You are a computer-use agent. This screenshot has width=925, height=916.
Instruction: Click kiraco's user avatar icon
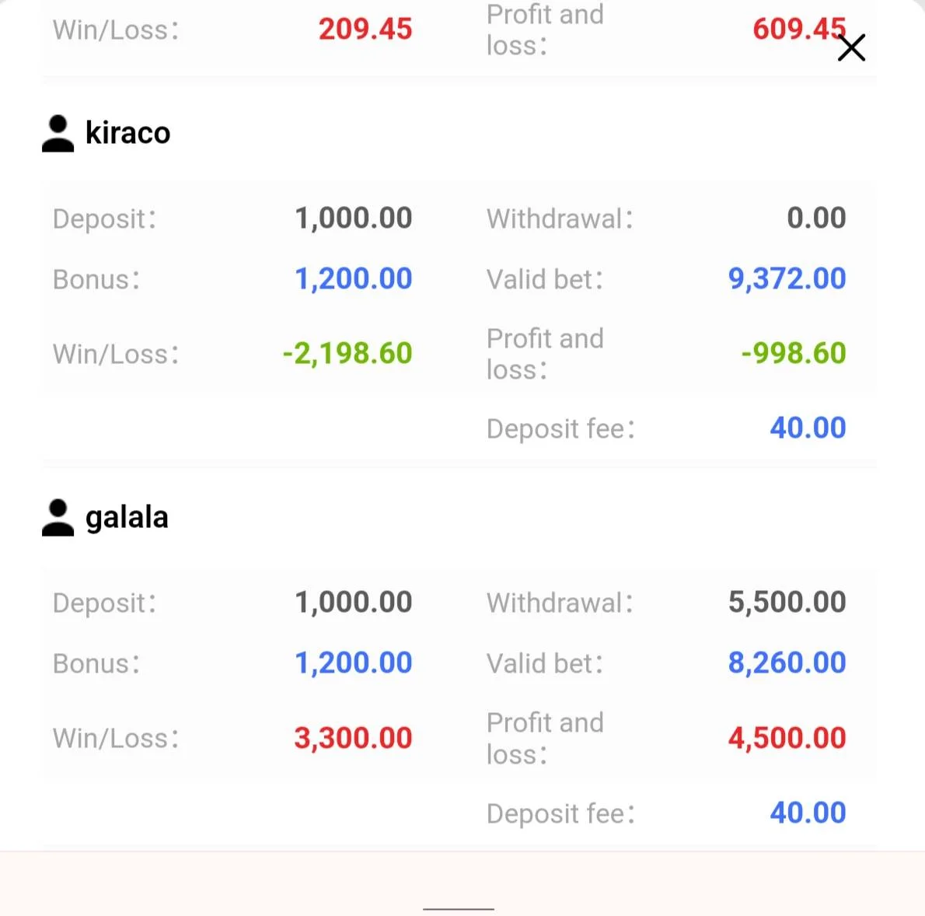coord(58,134)
